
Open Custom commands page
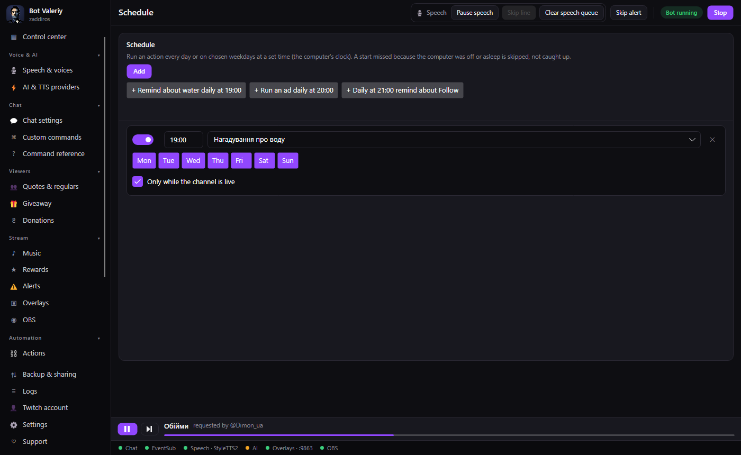click(x=52, y=137)
